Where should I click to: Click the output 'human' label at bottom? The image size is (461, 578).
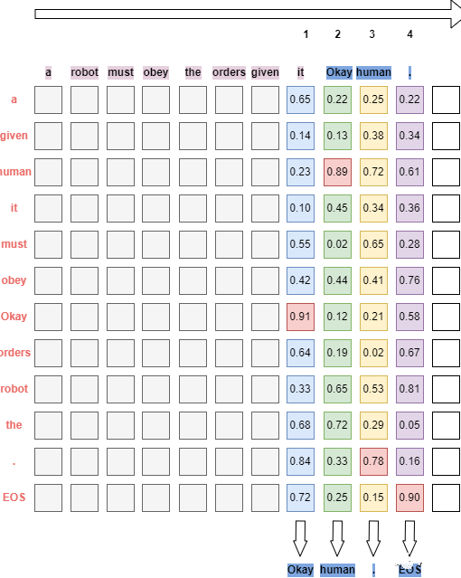337,570
